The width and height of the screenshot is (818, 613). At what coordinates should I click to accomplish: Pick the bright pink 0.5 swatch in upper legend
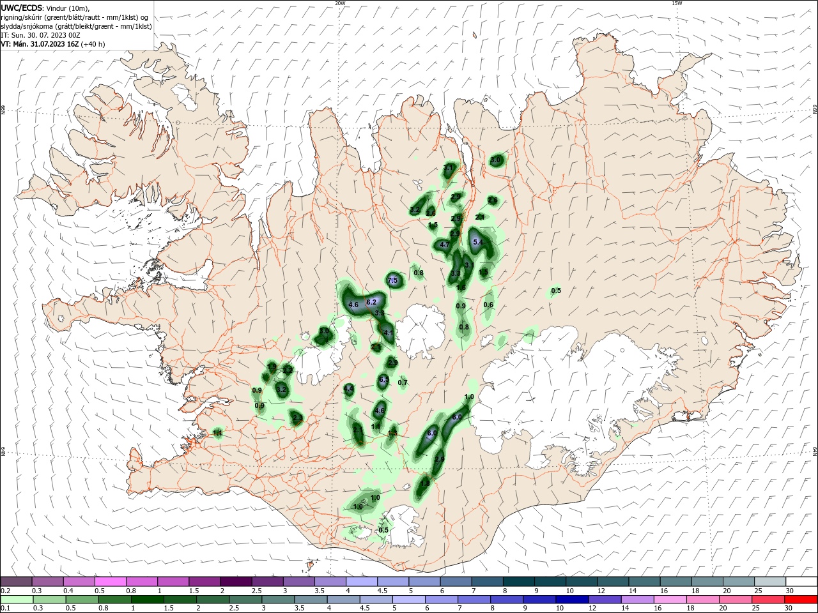click(x=110, y=581)
